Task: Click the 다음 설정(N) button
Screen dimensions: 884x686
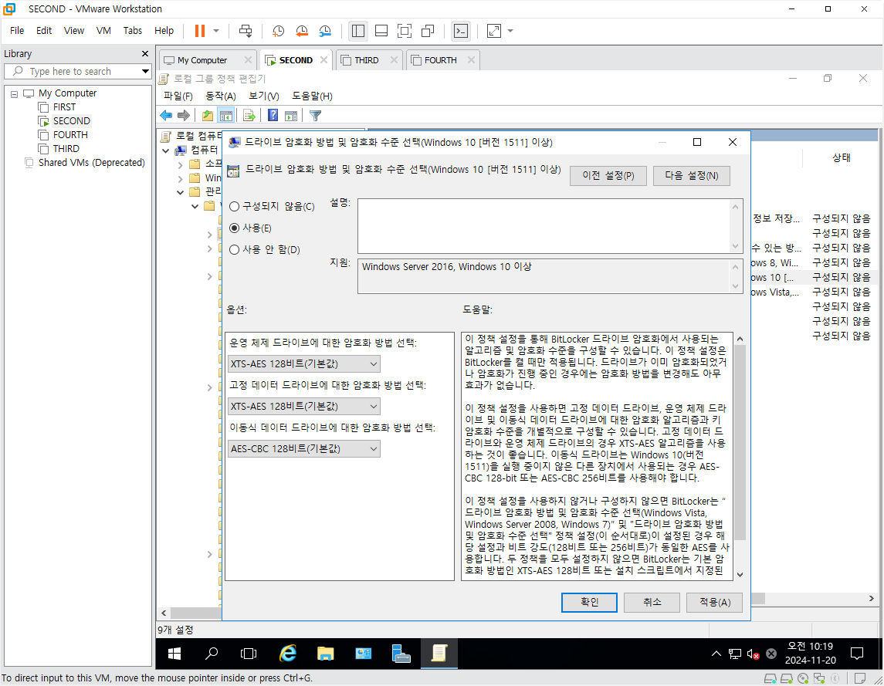Action: pos(691,176)
